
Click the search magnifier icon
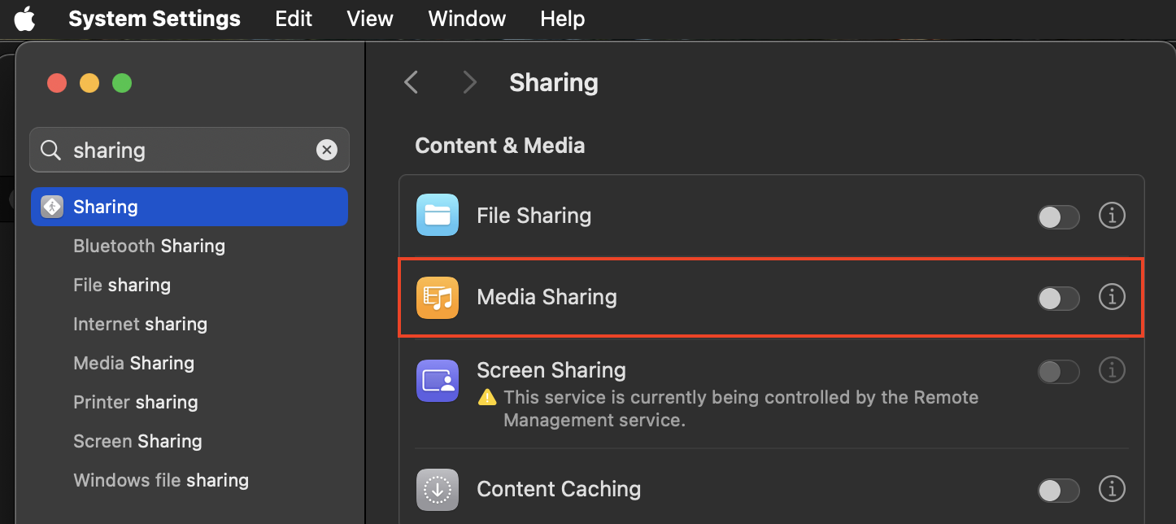50,151
